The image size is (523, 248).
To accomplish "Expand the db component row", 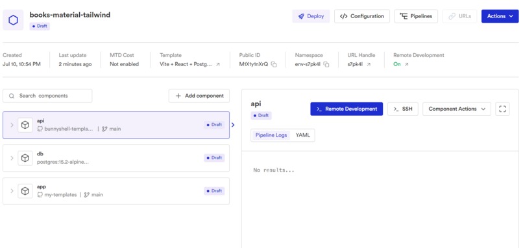I will [x=12, y=158].
